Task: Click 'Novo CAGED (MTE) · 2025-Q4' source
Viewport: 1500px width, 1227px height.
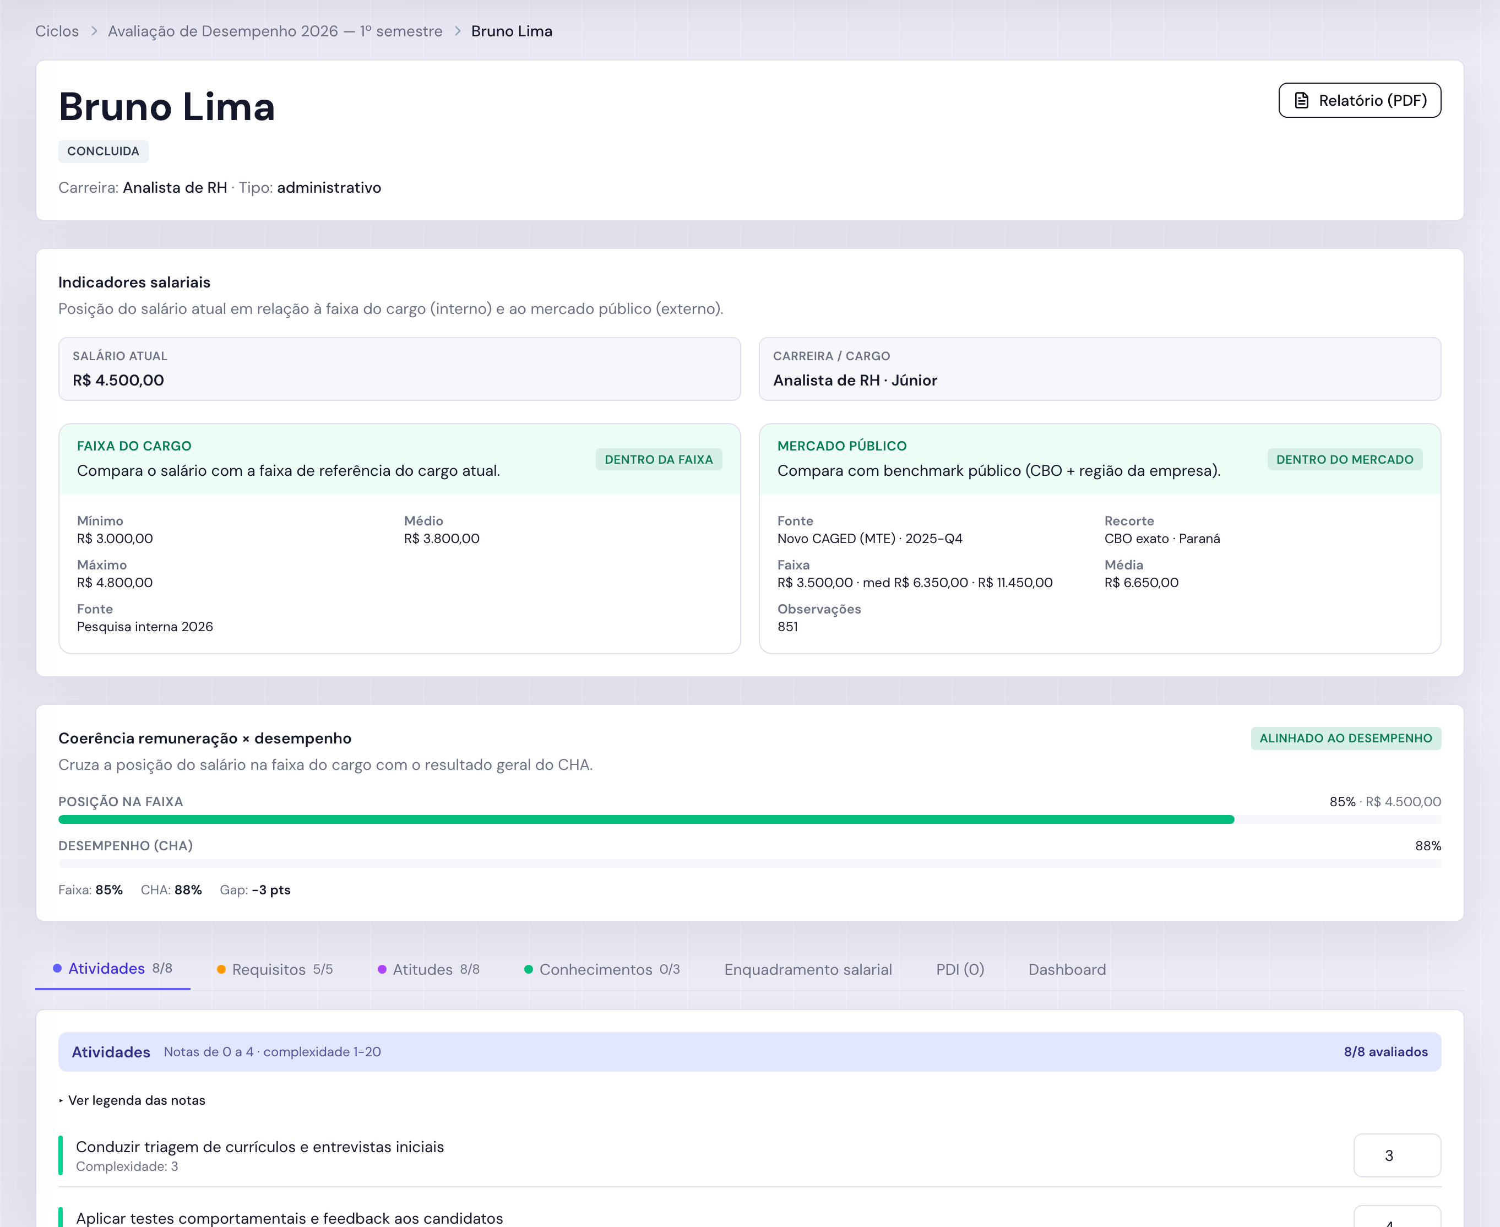Action: pos(869,539)
